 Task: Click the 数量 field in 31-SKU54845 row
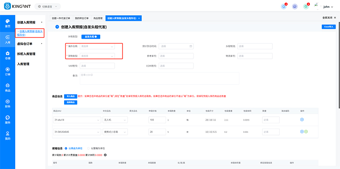(x=271, y=132)
